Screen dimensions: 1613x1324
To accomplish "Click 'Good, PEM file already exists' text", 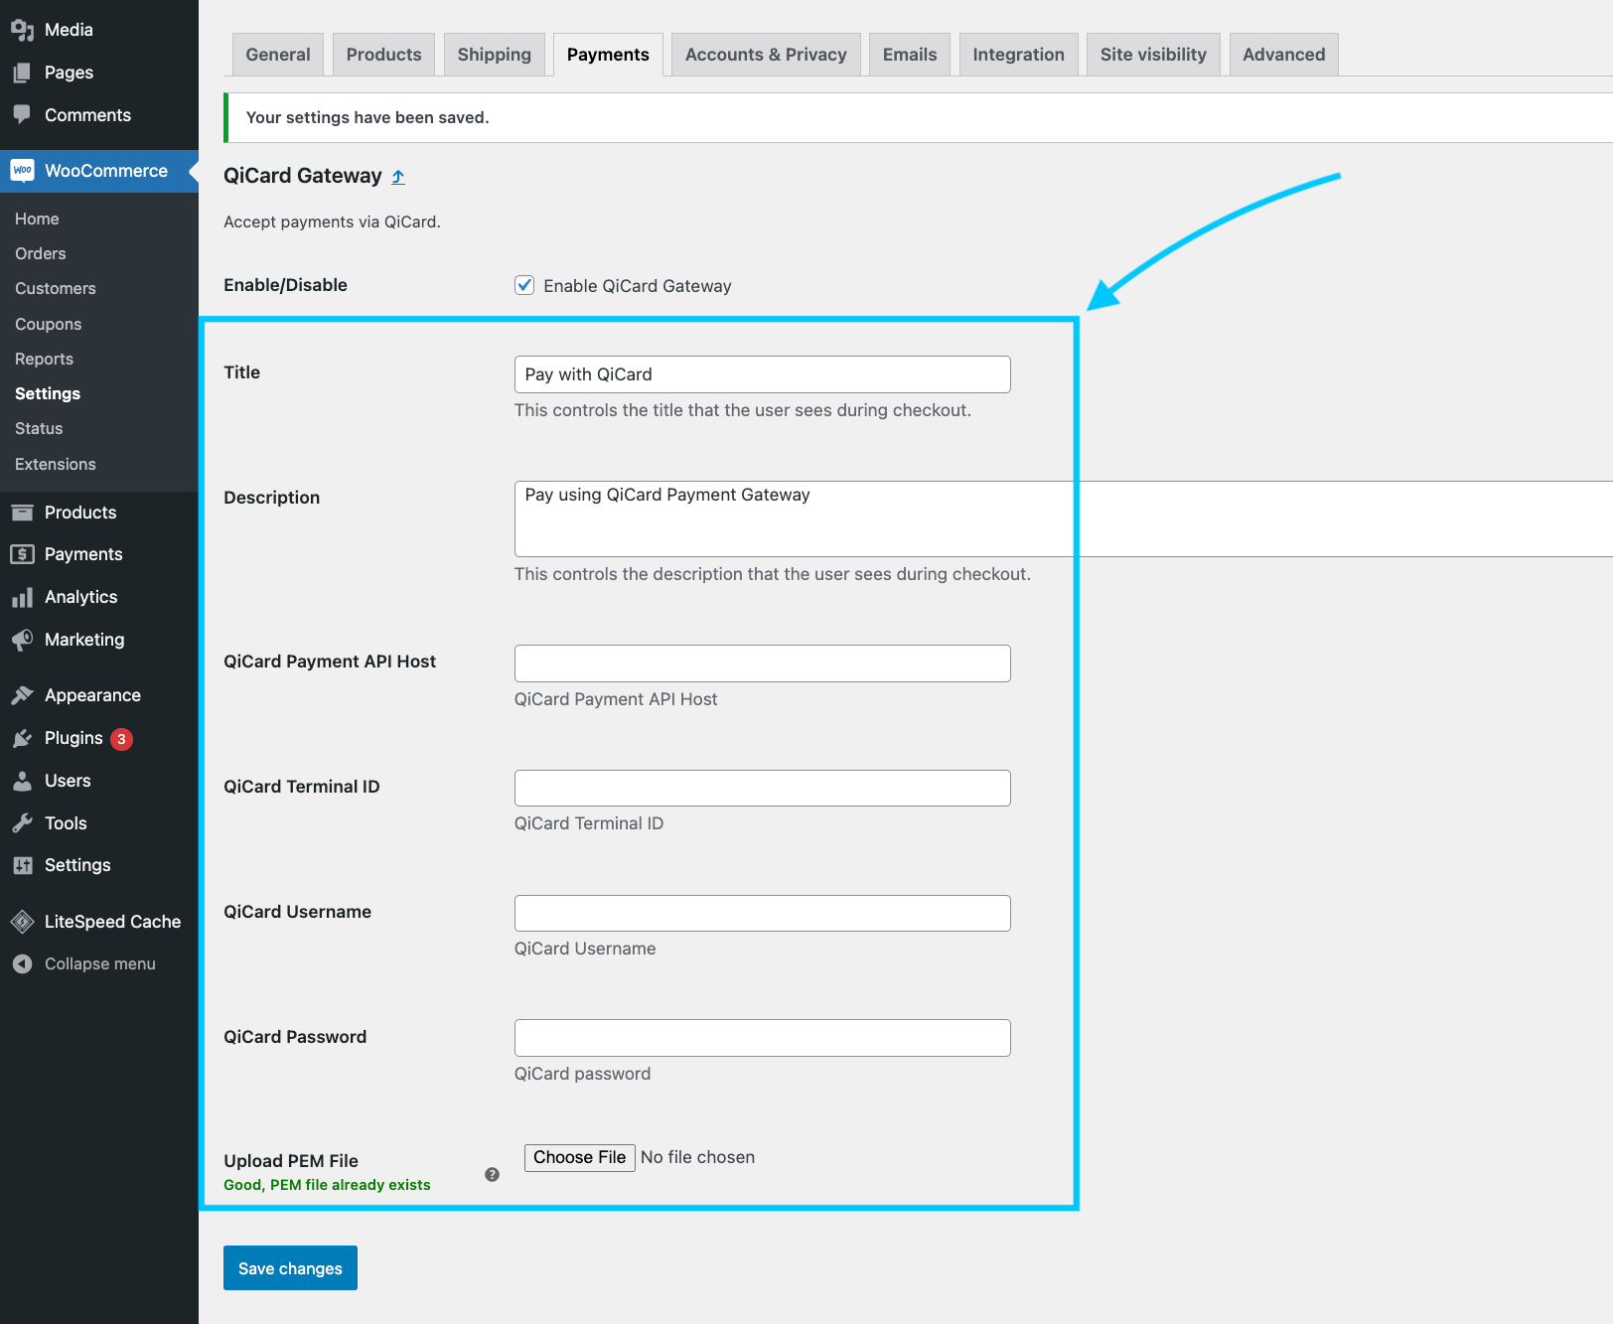I will click(x=327, y=1185).
